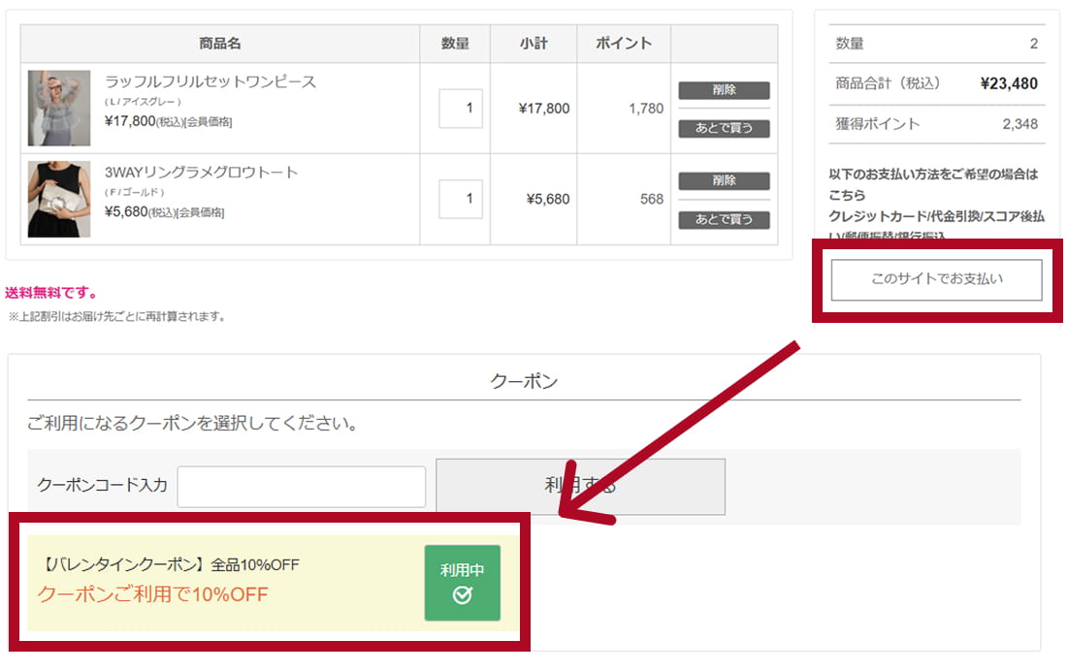
Task: Click the gold tote bag thumbnail
Action: pyautogui.click(x=59, y=199)
